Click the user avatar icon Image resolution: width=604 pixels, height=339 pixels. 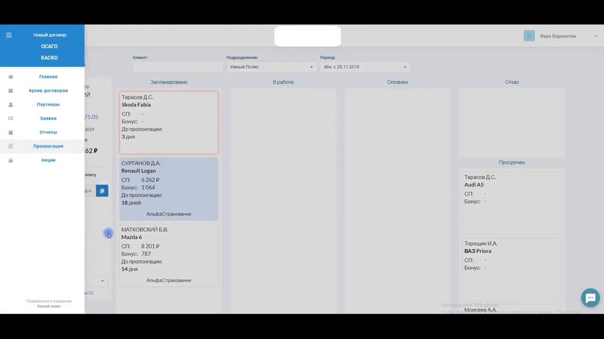529,36
